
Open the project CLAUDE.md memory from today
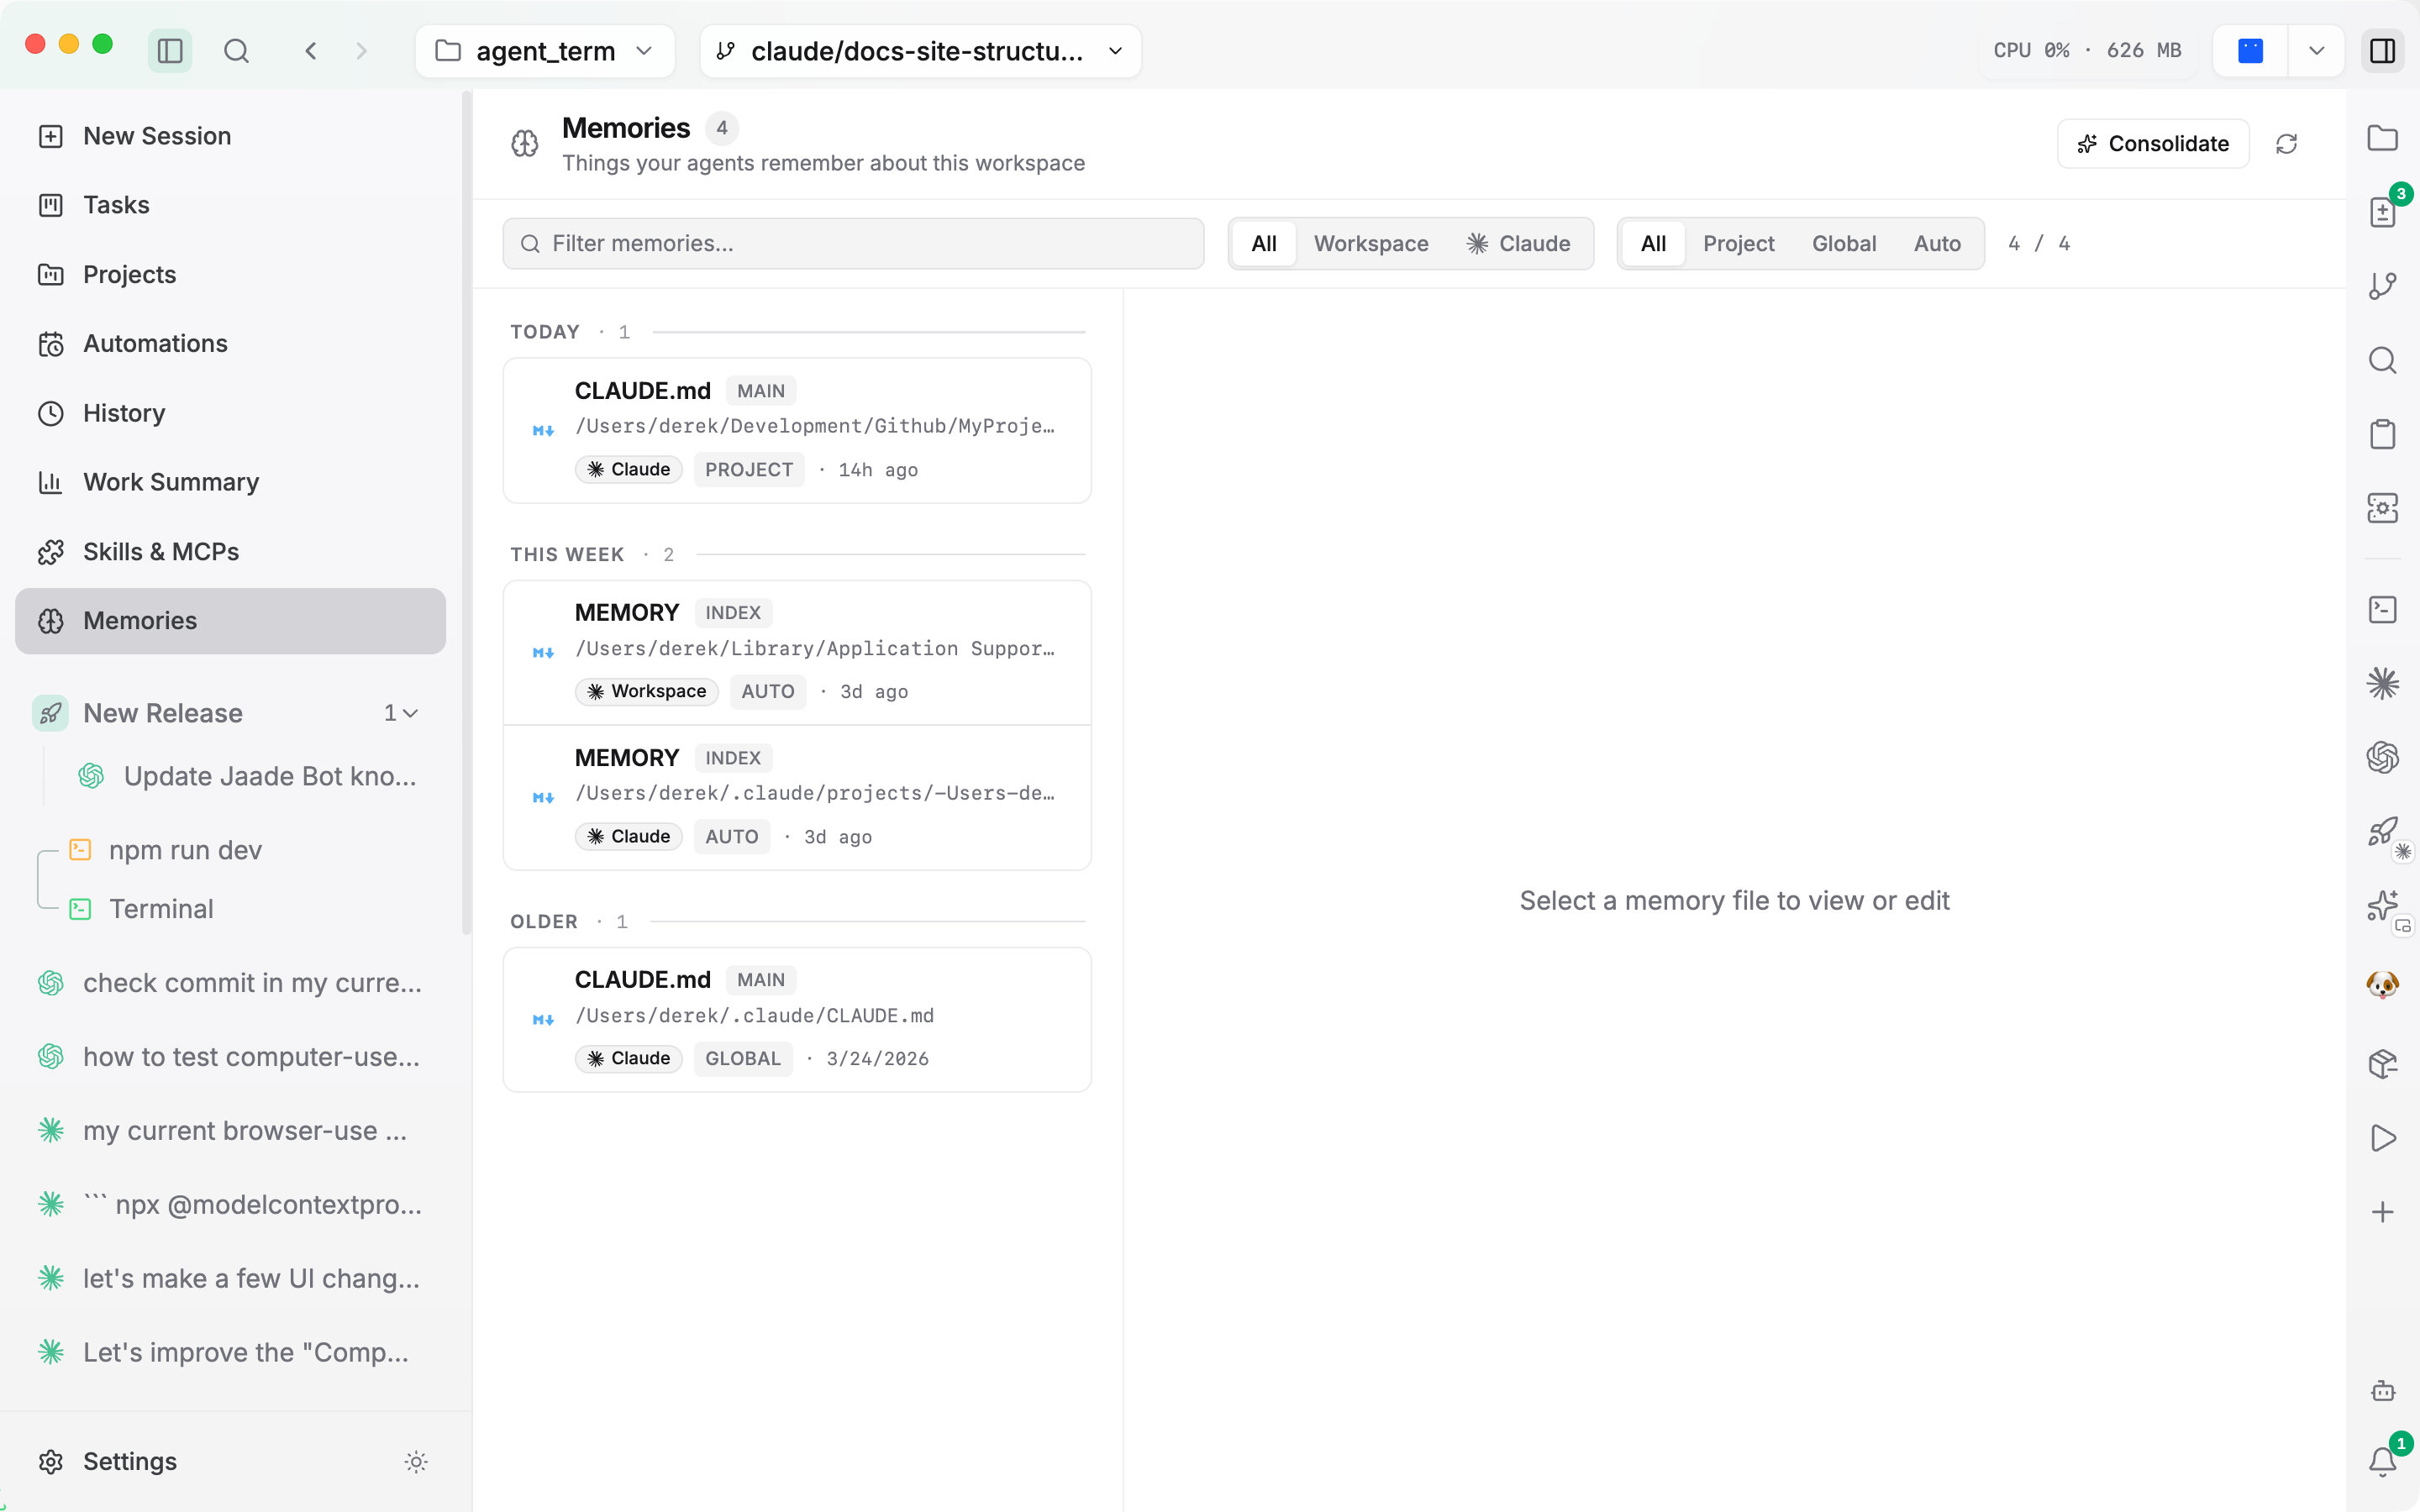coord(797,430)
